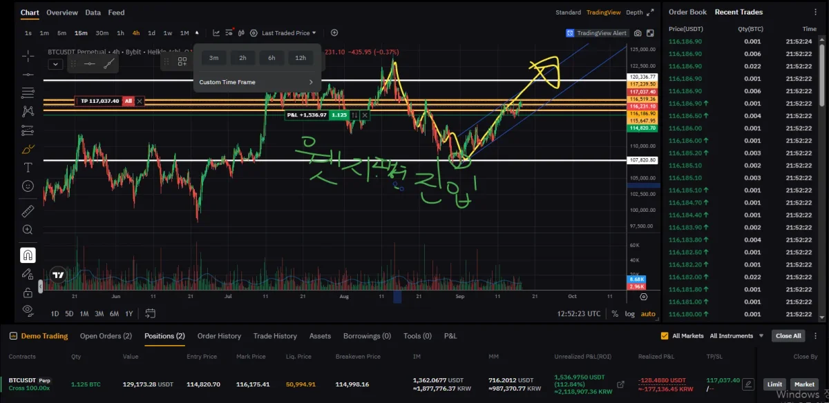This screenshot has width=829, height=403.
Task: Activate the Zoom In tool
Action: 28,230
